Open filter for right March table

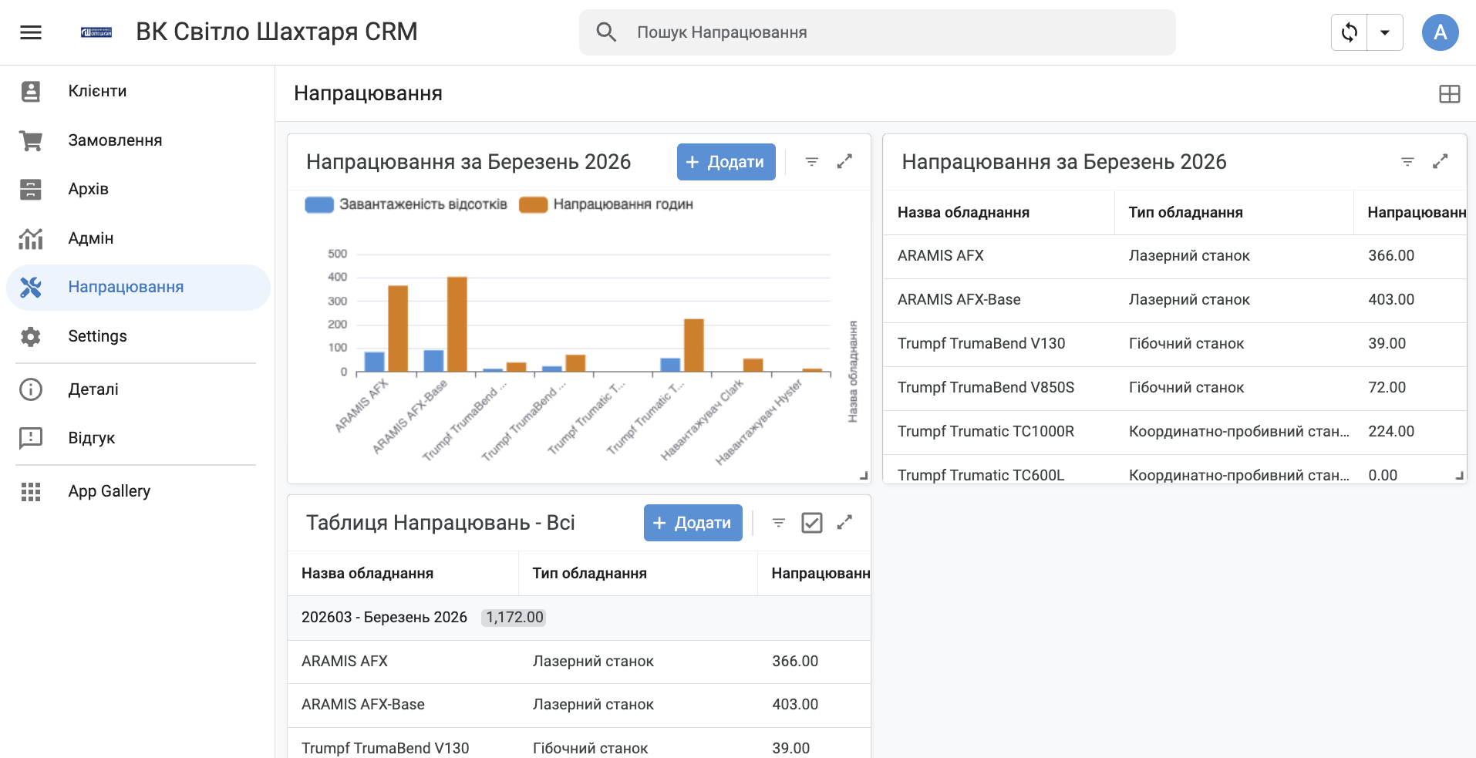point(1407,162)
